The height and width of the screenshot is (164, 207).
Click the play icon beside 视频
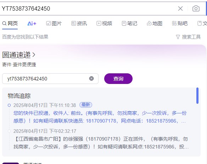(99, 23)
